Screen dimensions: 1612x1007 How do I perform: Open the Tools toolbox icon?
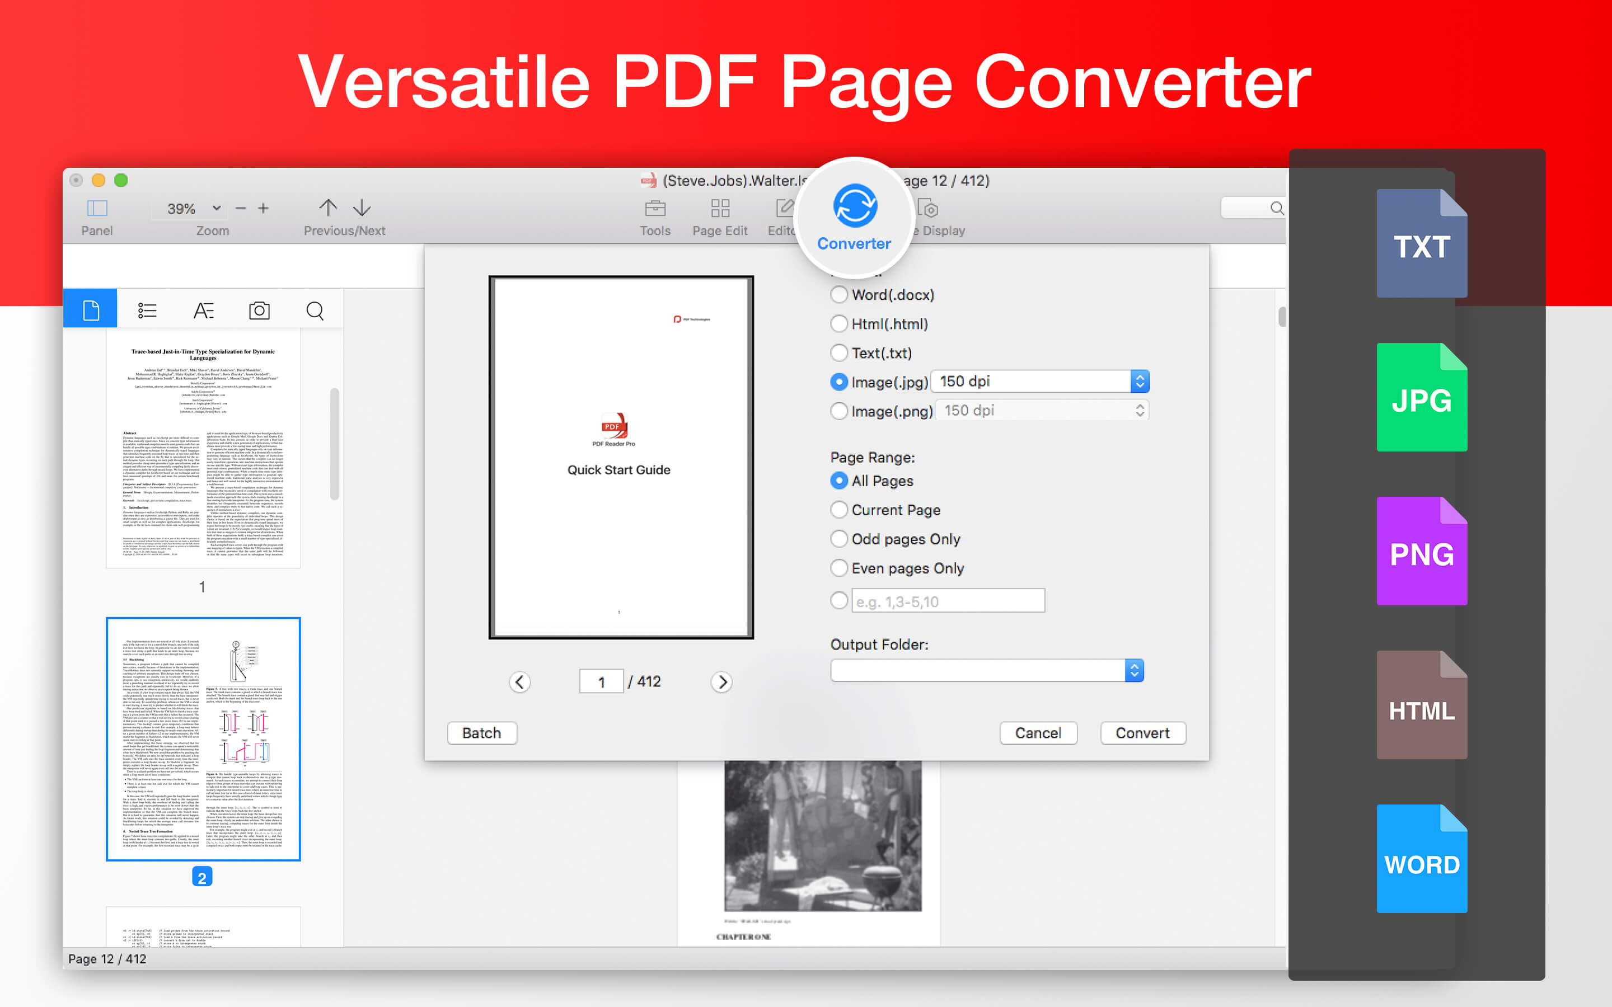tap(655, 209)
